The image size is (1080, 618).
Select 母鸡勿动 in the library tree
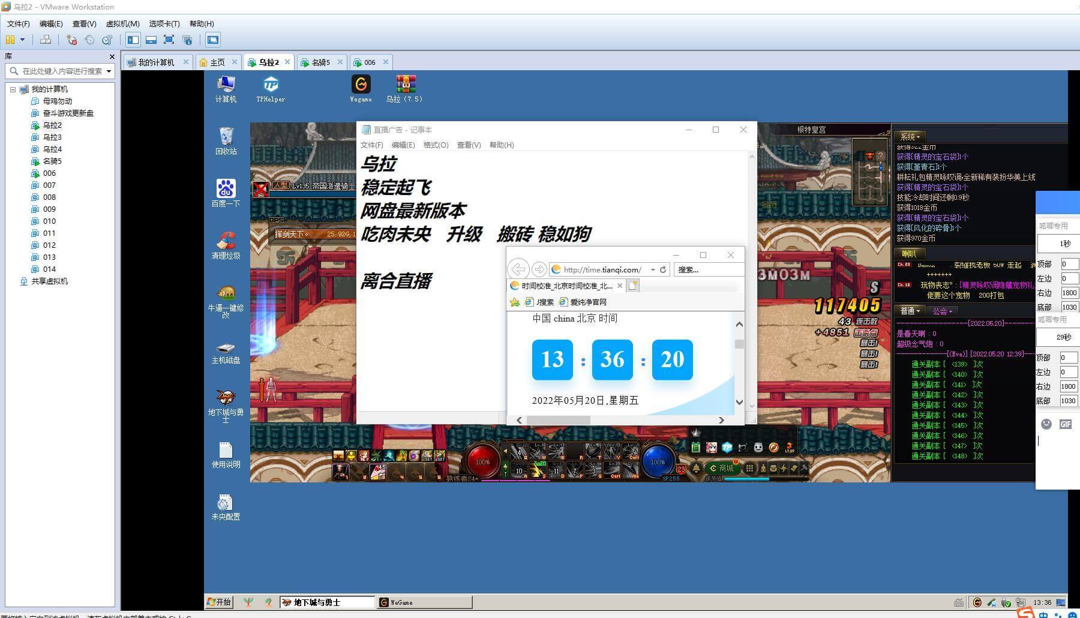(57, 101)
